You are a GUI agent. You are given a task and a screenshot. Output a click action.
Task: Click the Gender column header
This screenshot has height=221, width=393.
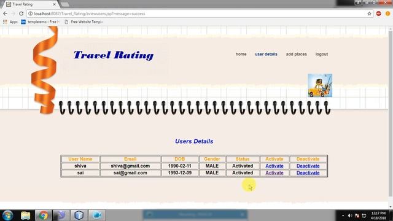212,159
